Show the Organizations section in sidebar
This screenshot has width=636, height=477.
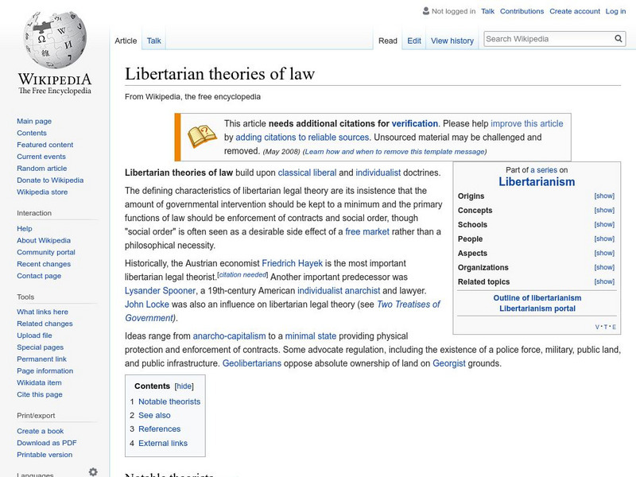(x=604, y=267)
